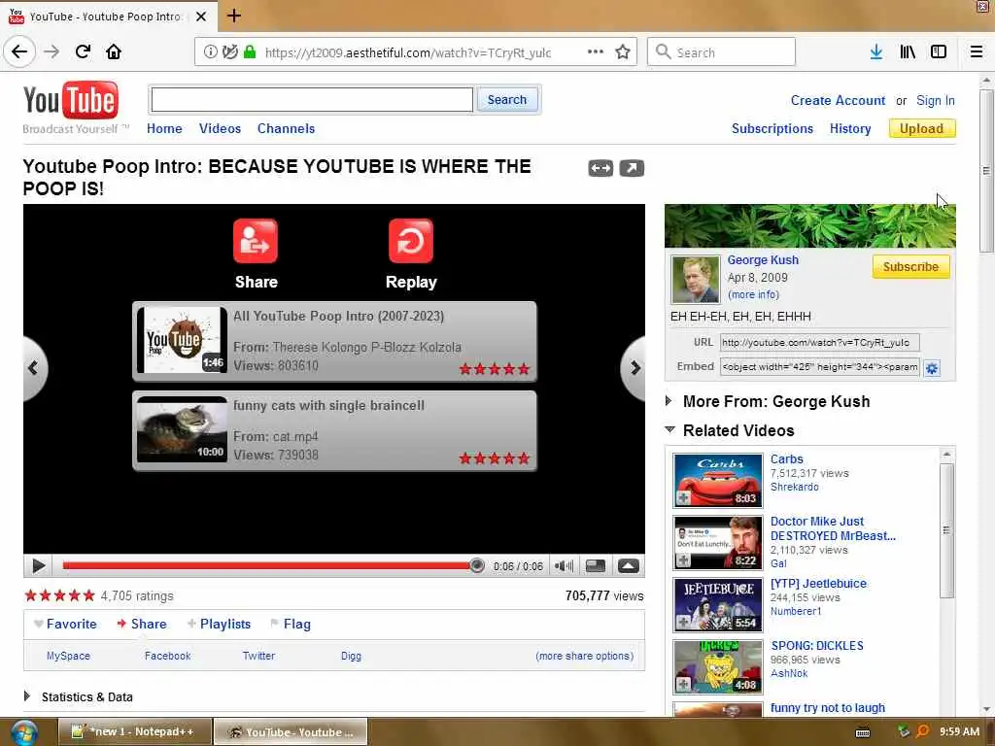Click the Create Account link
995x746 pixels.
pos(838,101)
